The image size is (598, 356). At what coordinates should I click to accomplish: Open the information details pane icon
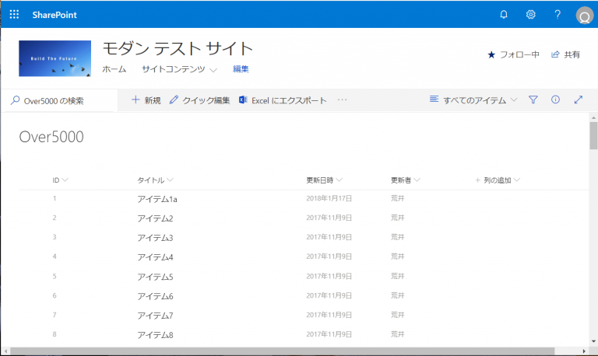(555, 100)
